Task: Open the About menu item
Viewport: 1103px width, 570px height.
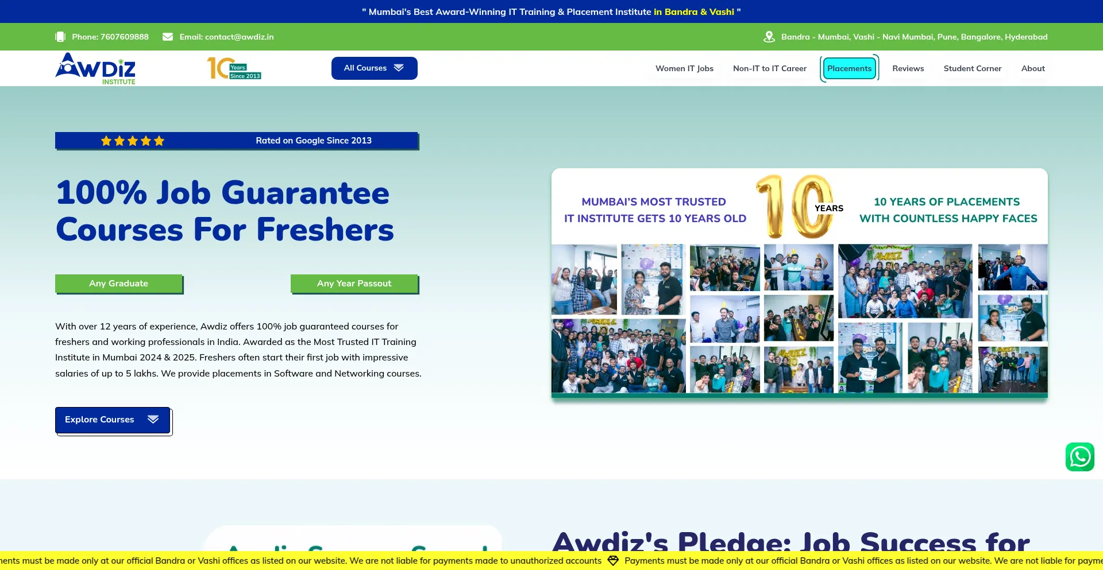Action: point(1033,68)
